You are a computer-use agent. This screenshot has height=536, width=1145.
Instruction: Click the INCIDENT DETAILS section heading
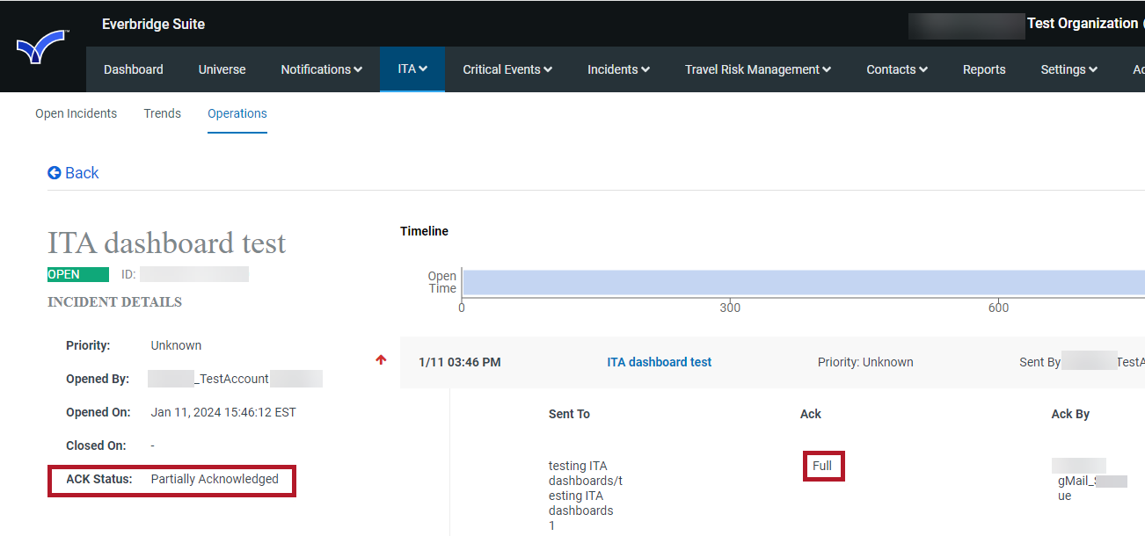click(115, 302)
